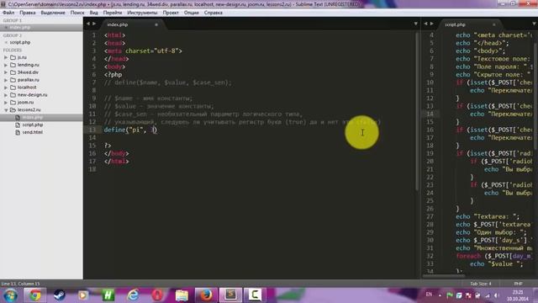Click the js.ru folder icon

tap(13, 57)
